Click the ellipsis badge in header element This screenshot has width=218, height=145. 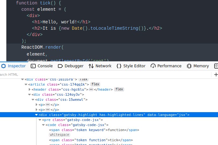(91, 89)
